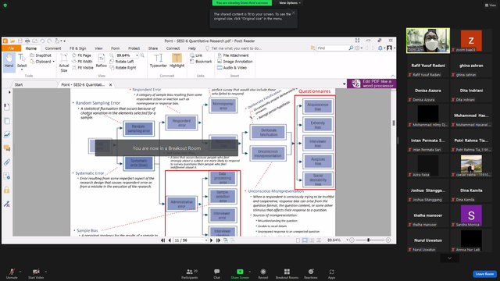Image resolution: width=500 pixels, height=281 pixels.
Task: Click the Actual Size view icon
Action: 64,62
